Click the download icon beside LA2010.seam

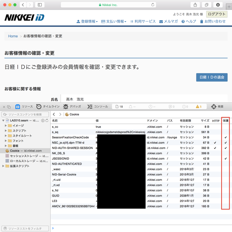(43, 120)
